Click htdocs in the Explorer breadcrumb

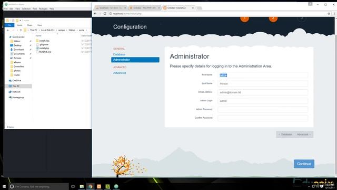pos(72,30)
